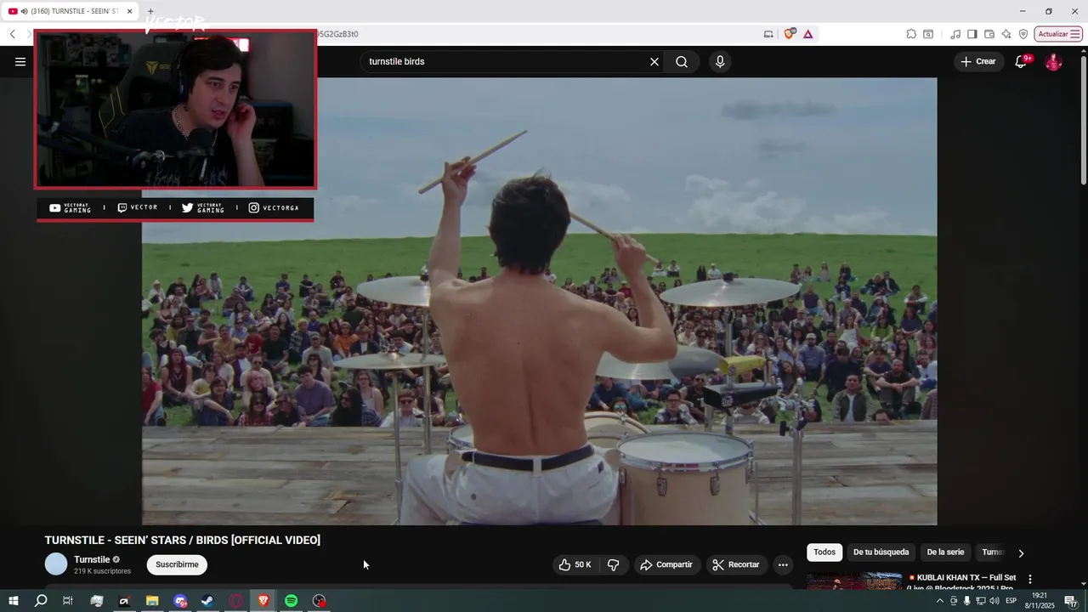Screen dimensions: 1088x612
Task: Dislike the video with thumbs-down
Action: (x=613, y=564)
